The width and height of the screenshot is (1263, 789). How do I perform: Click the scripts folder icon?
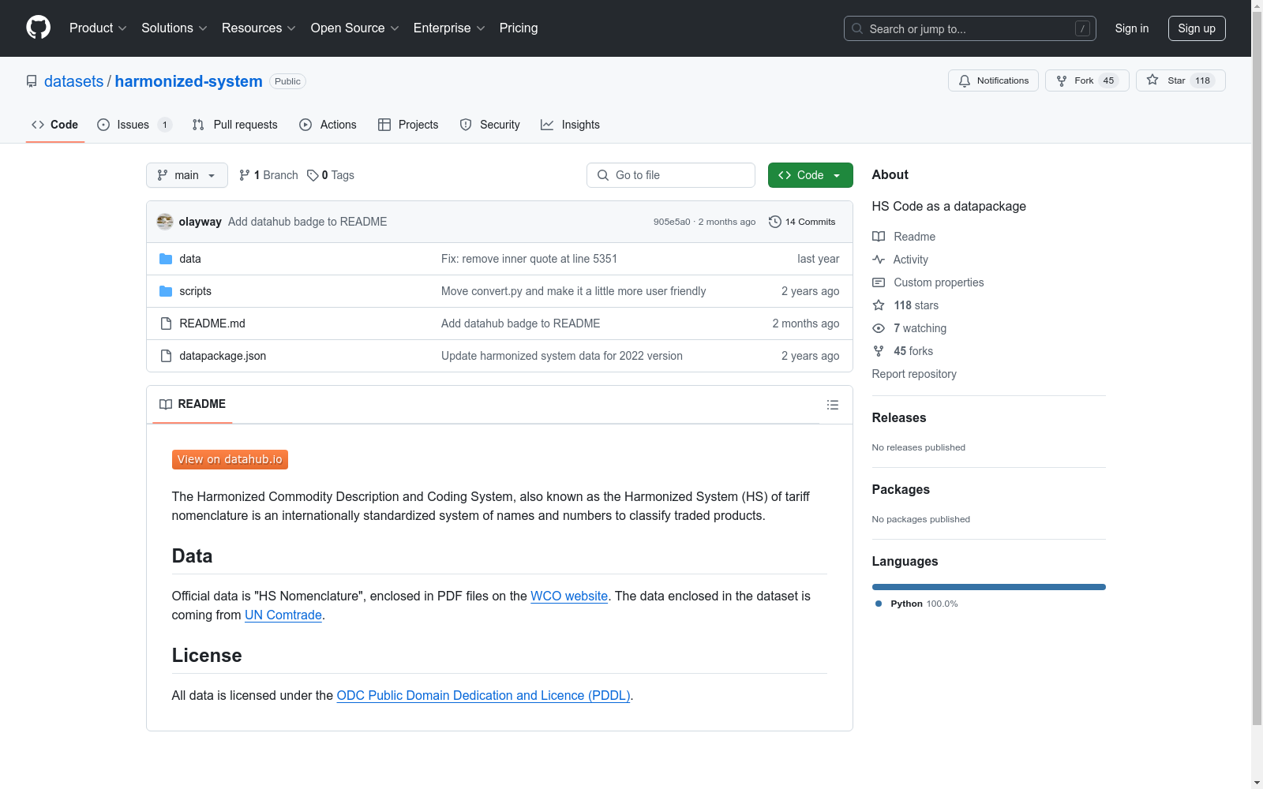[166, 291]
